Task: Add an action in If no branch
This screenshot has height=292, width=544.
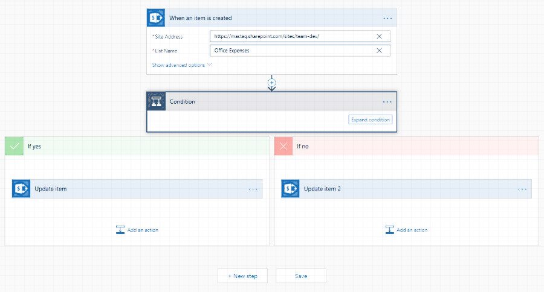Action: click(407, 230)
